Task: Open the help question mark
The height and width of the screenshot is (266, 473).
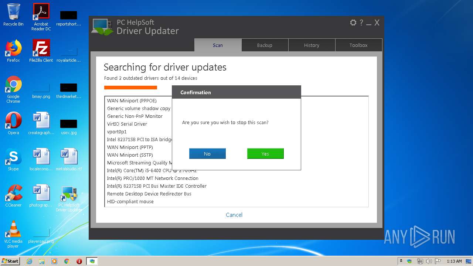Action: click(x=361, y=23)
